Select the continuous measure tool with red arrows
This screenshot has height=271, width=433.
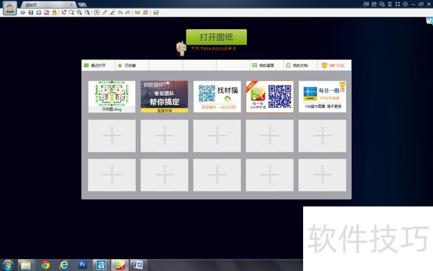pyautogui.click(x=145, y=12)
